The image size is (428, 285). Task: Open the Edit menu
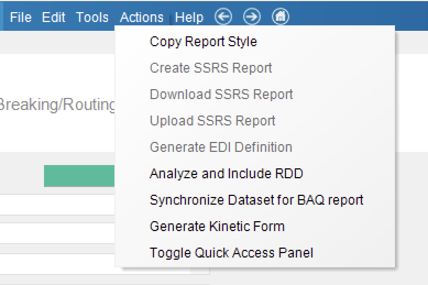(x=53, y=17)
